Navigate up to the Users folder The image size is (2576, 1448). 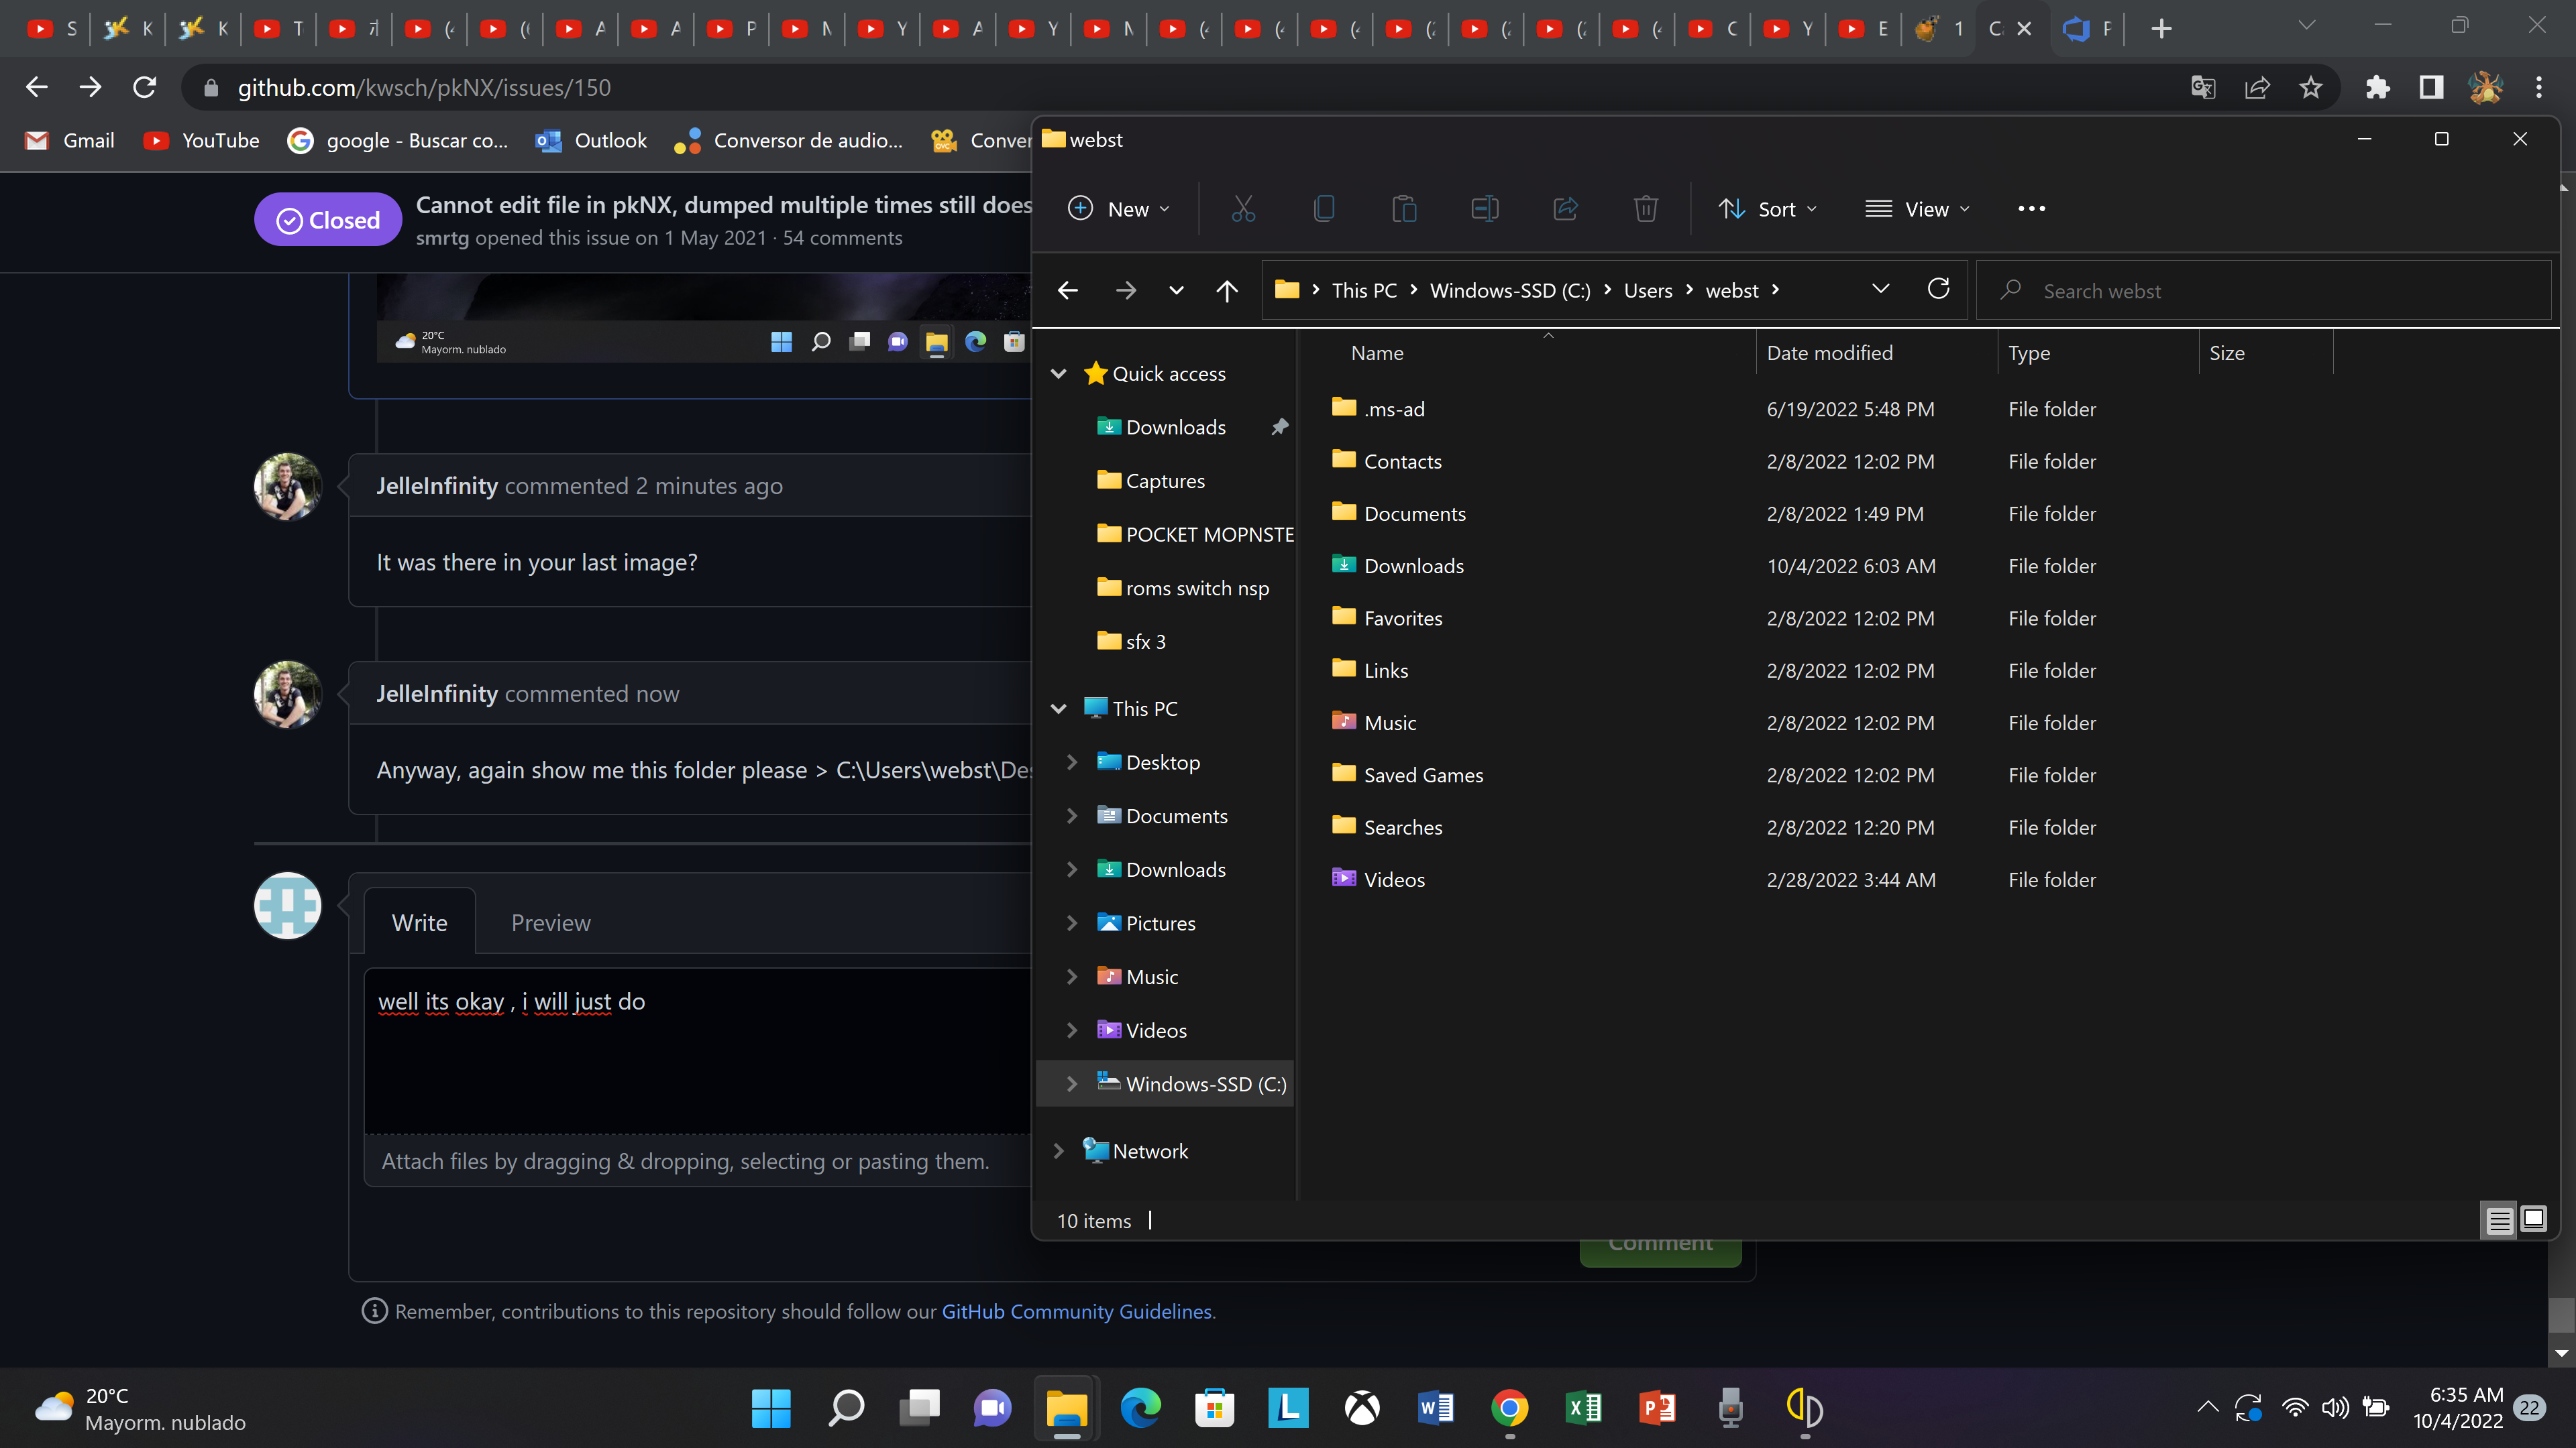click(x=1227, y=290)
